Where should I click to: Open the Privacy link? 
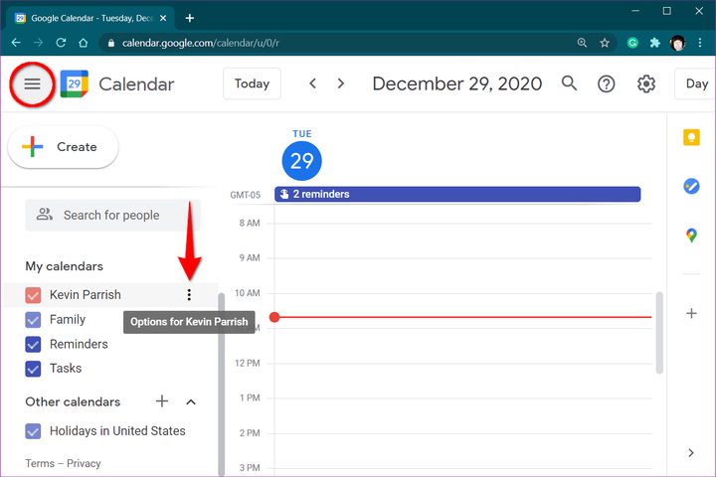click(x=84, y=463)
